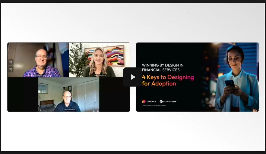Viewport: 266px width, 154px height.
Task: Click the olive plant beside blonde woman
Action: 78,60
